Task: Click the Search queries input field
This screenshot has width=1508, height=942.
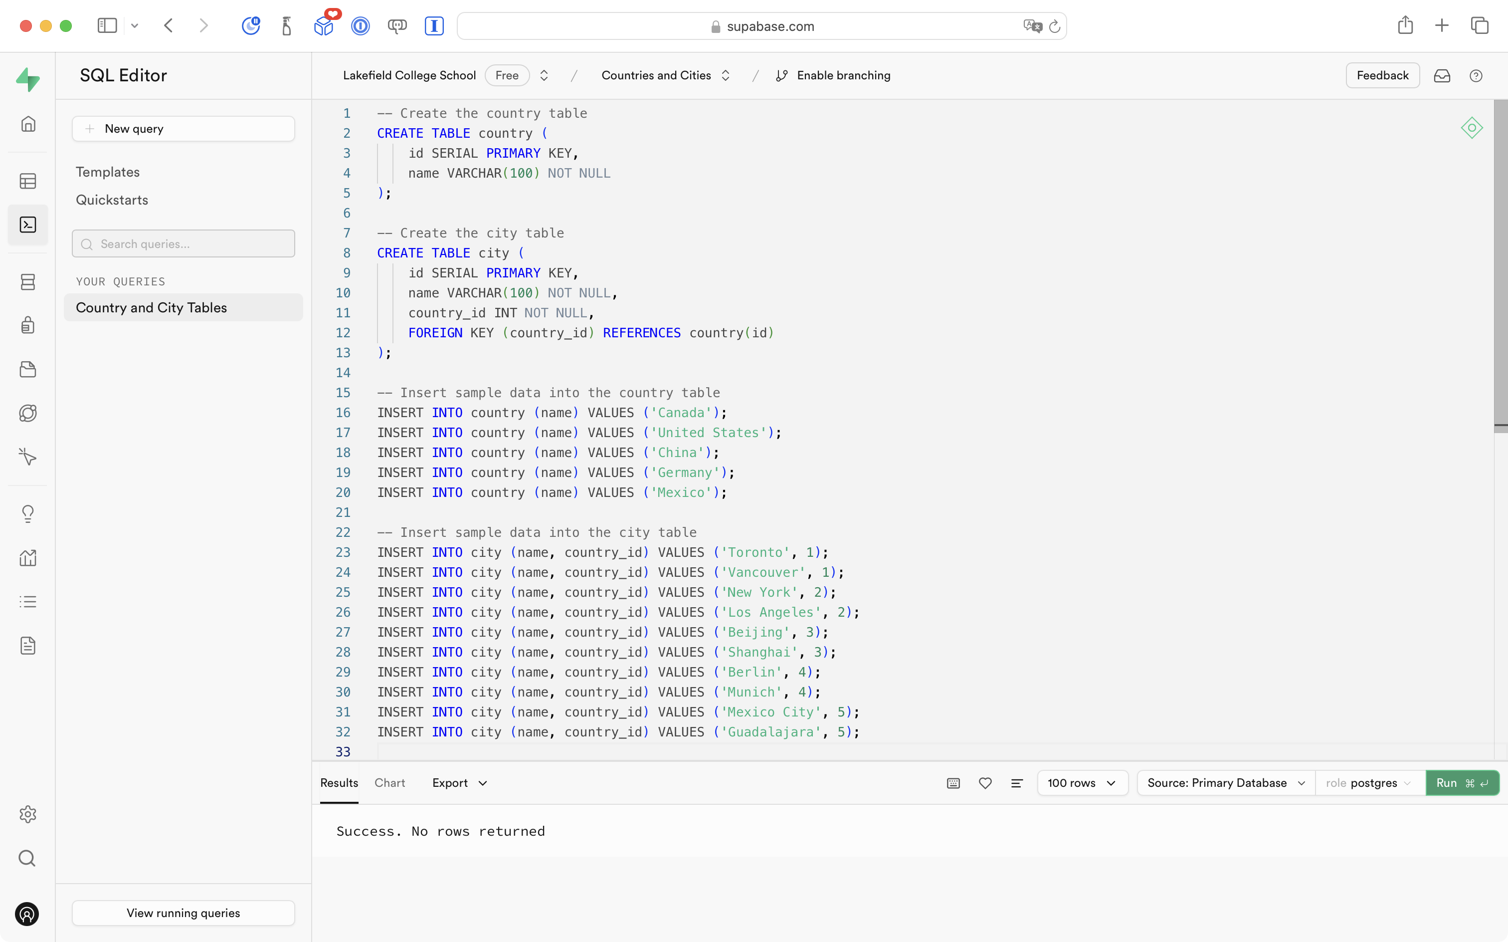Action: [x=183, y=243]
